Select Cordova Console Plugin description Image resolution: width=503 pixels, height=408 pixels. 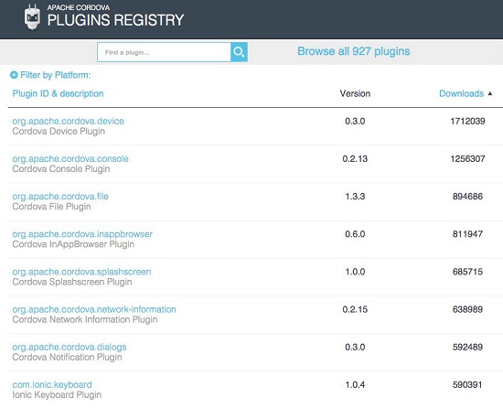coord(61,169)
